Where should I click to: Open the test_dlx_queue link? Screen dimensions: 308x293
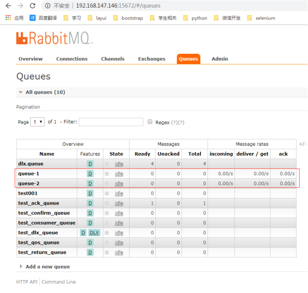pos(38,233)
